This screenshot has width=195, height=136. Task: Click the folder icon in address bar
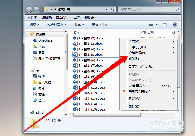tap(46, 9)
